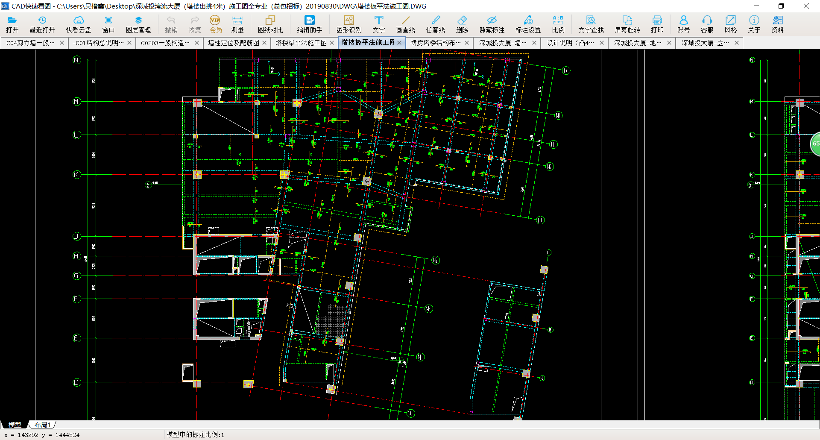Click the 撤销 undo icon
The image size is (820, 440).
171,24
